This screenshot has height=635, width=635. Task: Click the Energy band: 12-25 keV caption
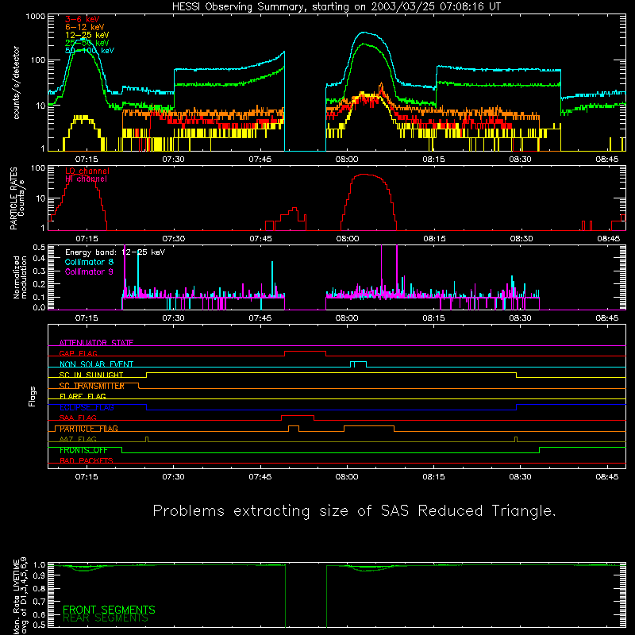click(115, 252)
